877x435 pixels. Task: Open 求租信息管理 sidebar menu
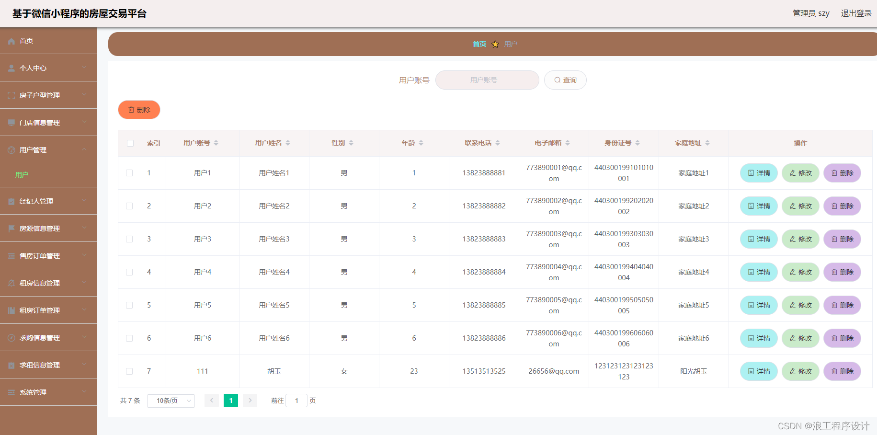48,365
